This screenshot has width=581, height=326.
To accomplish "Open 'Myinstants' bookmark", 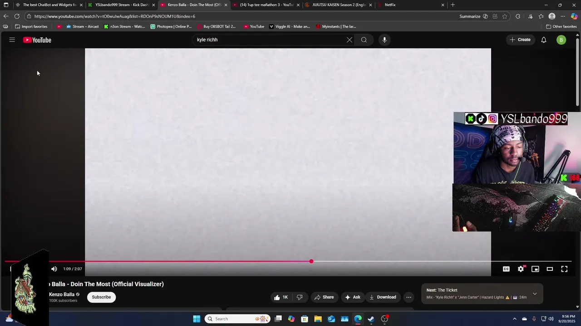I will [336, 26].
